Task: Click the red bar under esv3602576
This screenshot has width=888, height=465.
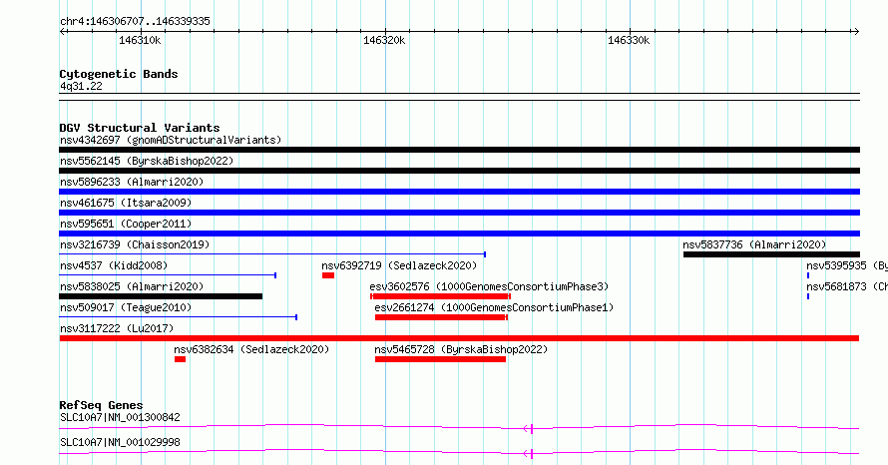Action: coord(441,296)
